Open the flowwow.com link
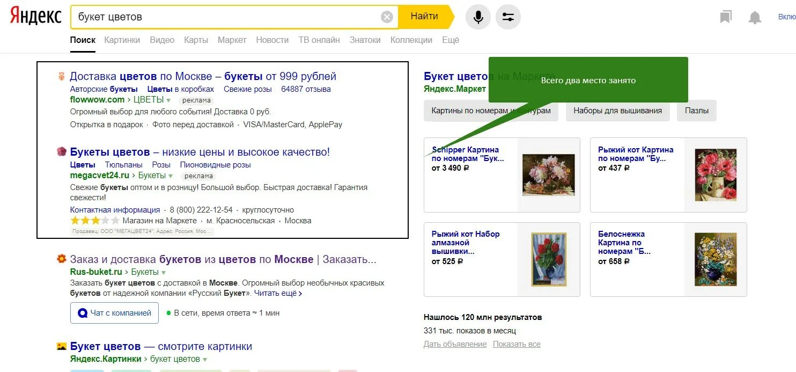 pyautogui.click(x=97, y=99)
